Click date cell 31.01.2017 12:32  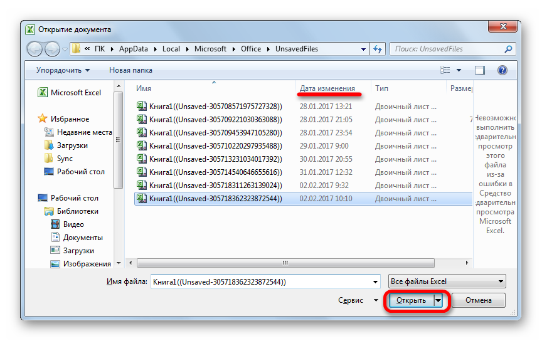pyautogui.click(x=326, y=172)
